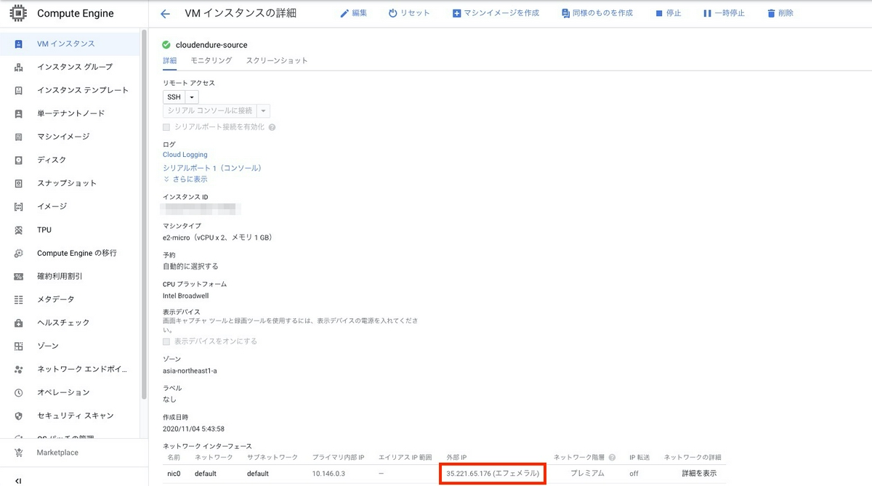The width and height of the screenshot is (872, 486).
Task: Click help icon next to シリアルポート接続を有効化
Action: (x=272, y=127)
